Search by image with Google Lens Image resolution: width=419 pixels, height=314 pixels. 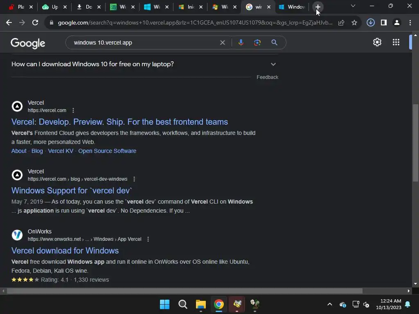click(x=257, y=43)
